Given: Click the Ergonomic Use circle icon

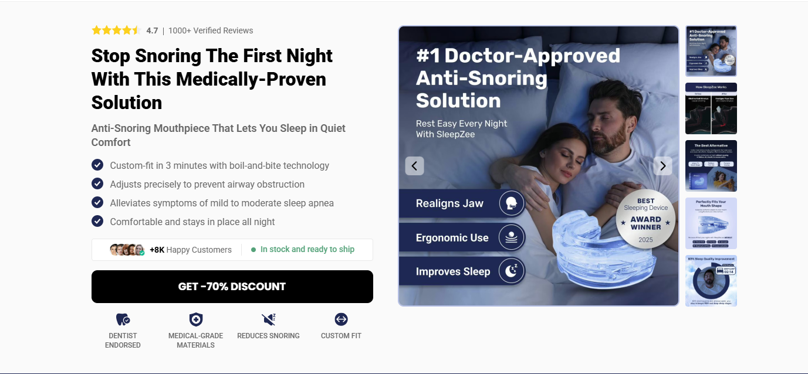Looking at the screenshot, I should (x=511, y=237).
